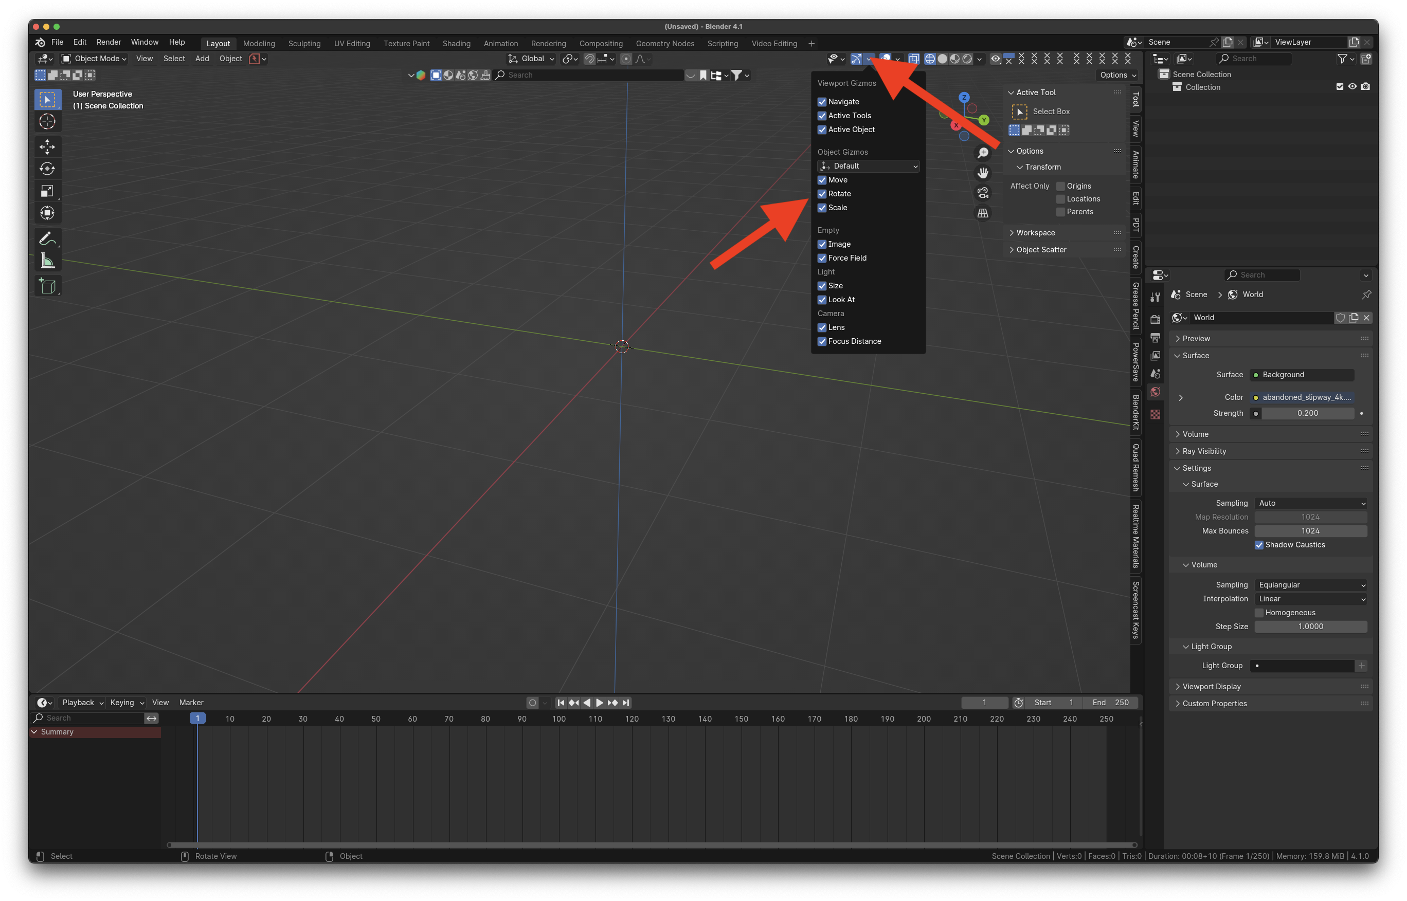The height and width of the screenshot is (901, 1407).
Task: Open the Global transform orientation dropdown
Action: pyautogui.click(x=531, y=59)
